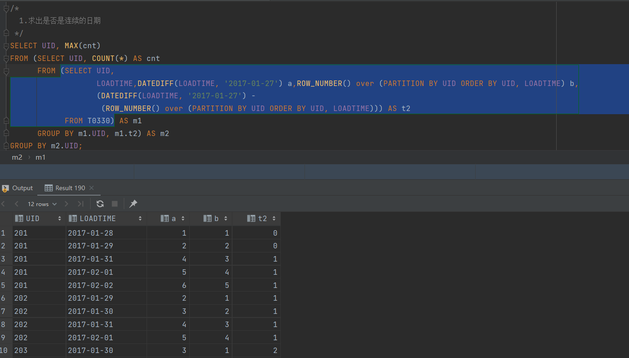Click the cell with date 2017-01-28
Viewport: 629px width, 358px height.
click(107, 233)
